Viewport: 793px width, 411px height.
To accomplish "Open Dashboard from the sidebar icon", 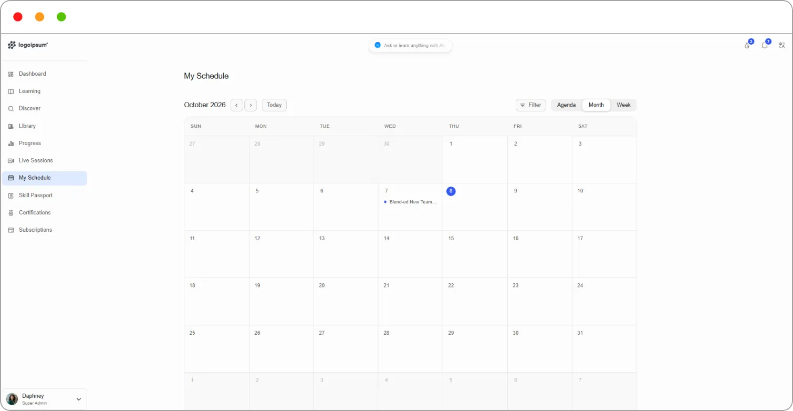I will (x=11, y=74).
